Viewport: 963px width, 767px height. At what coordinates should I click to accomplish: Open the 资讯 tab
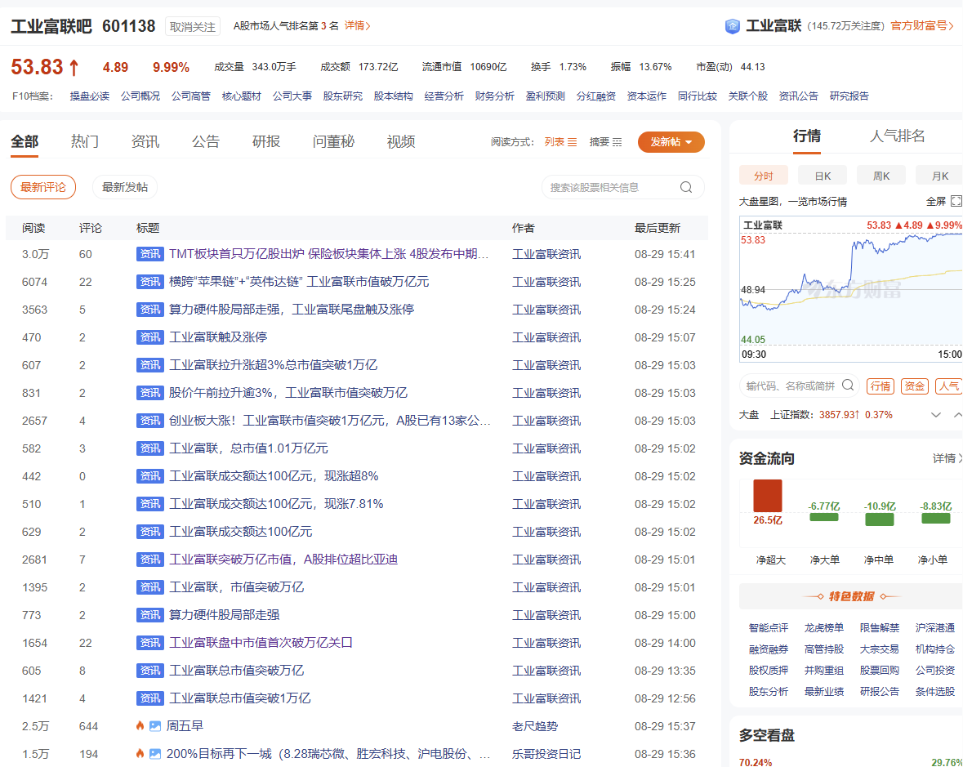point(145,142)
